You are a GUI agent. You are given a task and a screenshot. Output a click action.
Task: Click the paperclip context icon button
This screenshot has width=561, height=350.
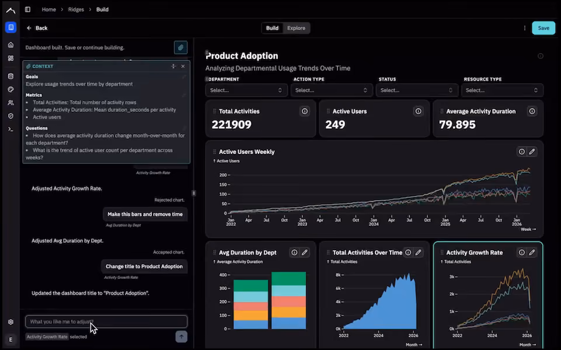(181, 47)
